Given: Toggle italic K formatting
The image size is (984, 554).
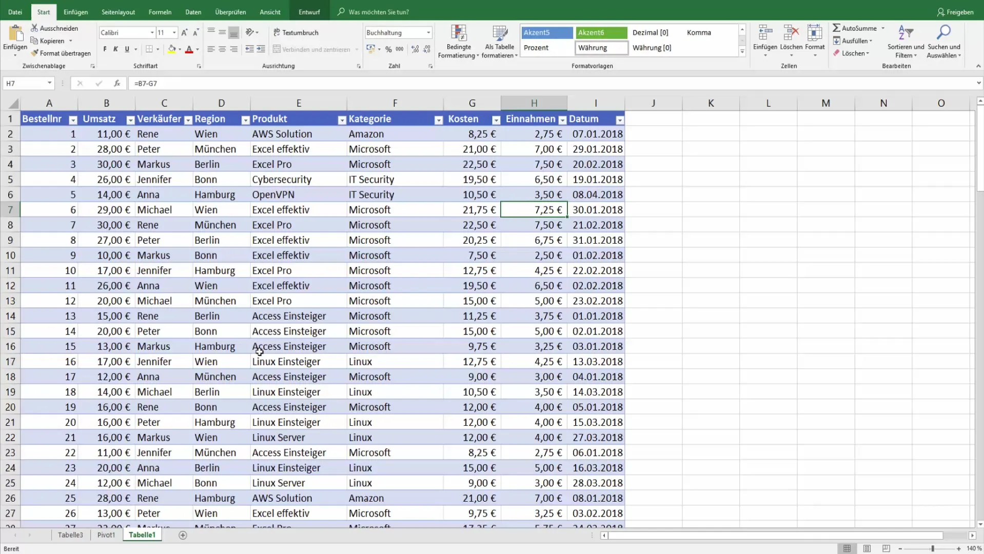Looking at the screenshot, I should [x=115, y=49].
